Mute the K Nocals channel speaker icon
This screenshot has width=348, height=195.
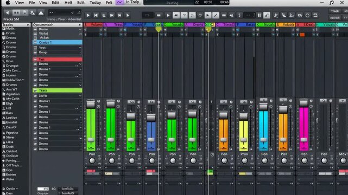click(x=258, y=30)
